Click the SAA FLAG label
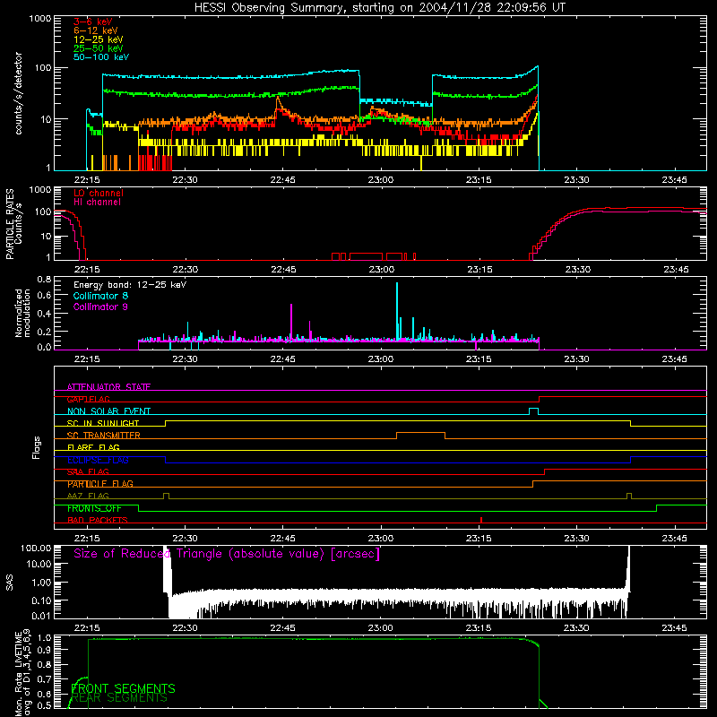The image size is (717, 717). [88, 471]
